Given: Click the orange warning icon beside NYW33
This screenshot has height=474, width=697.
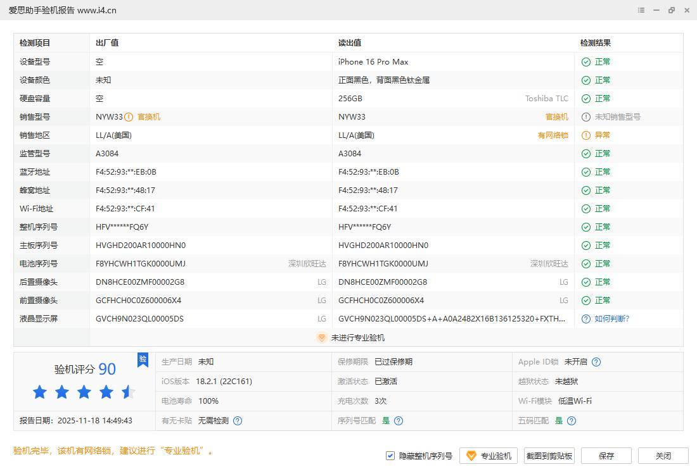Looking at the screenshot, I should 129,117.
